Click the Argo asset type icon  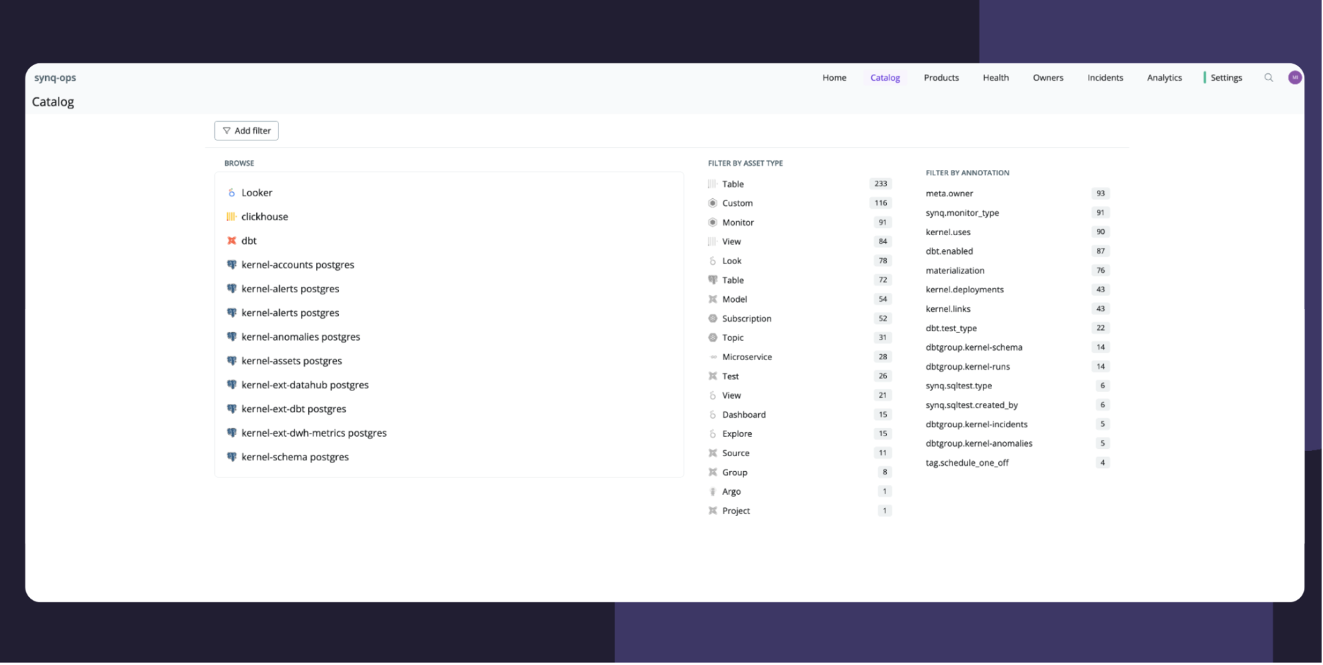click(713, 492)
